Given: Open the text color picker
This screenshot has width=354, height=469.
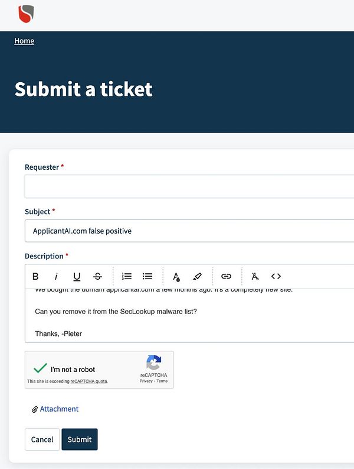Looking at the screenshot, I should (176, 276).
